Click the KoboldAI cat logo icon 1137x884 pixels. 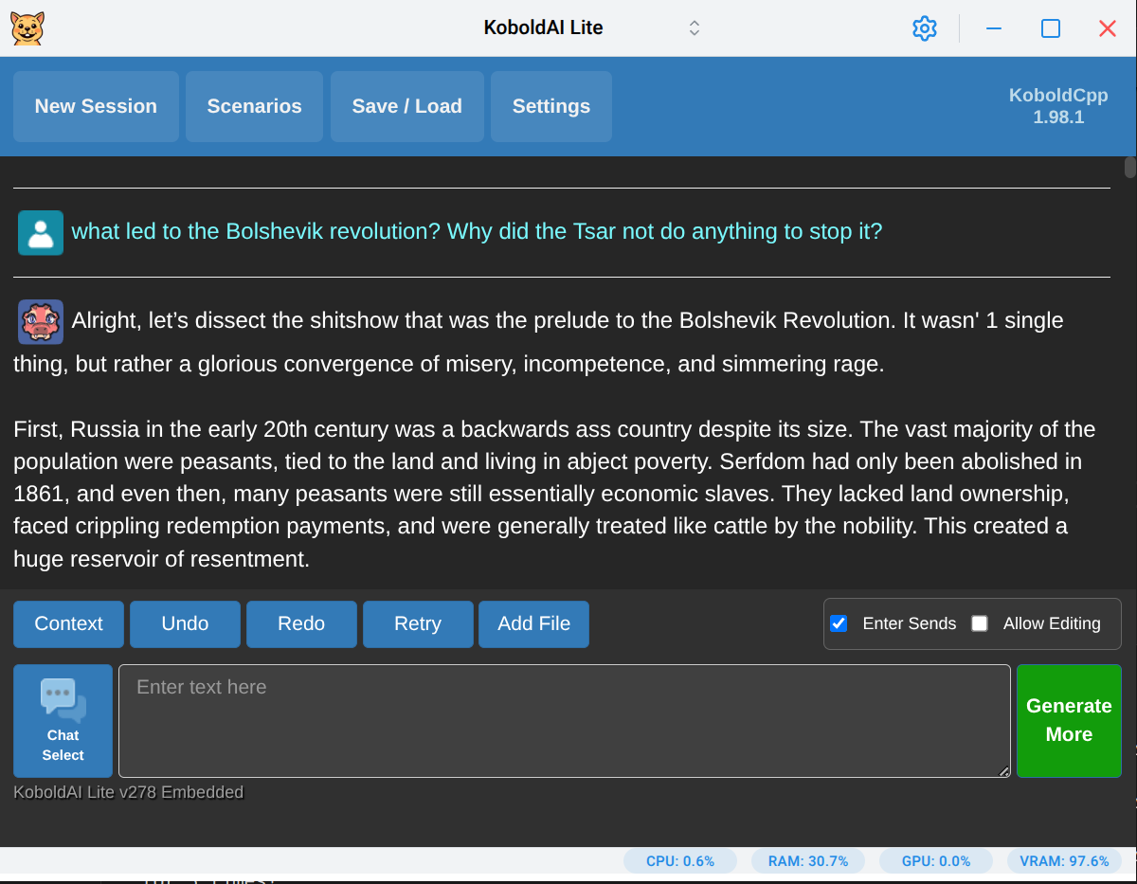tap(27, 28)
